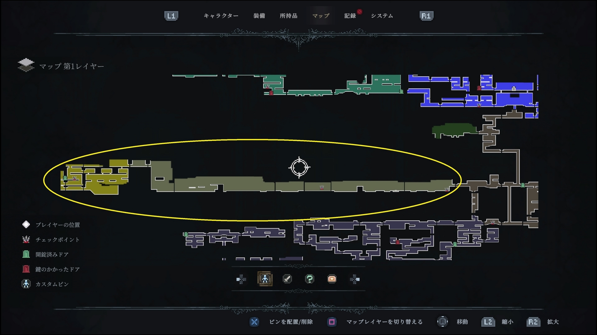Viewport: 597px width, 335px height.
Task: Click the crosshair map cursor
Action: (x=299, y=167)
